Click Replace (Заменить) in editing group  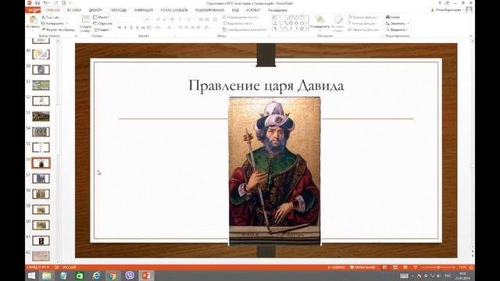398,23
